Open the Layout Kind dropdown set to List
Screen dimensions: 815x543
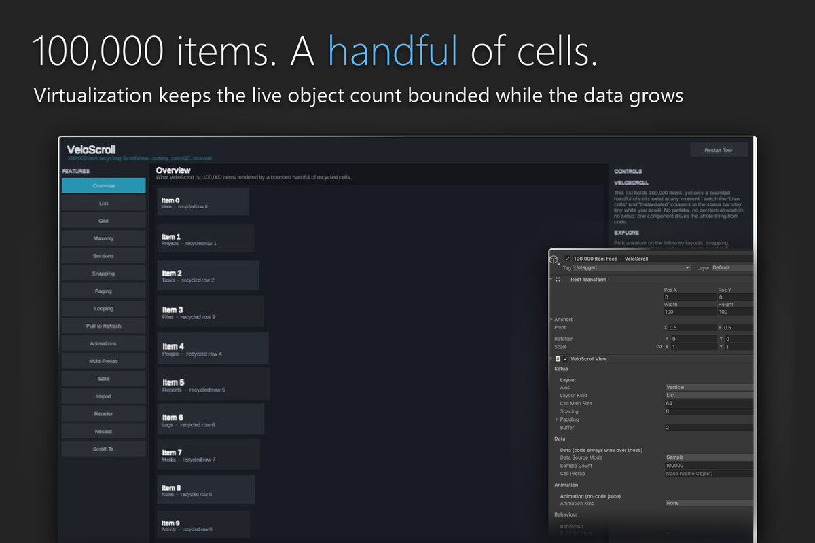click(x=708, y=395)
